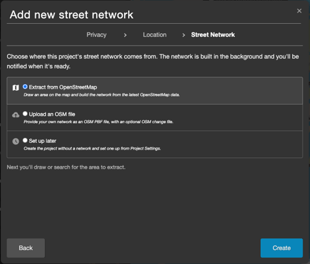Go to the Privacy step
Viewport: 310px width, 264px height.
pos(96,35)
